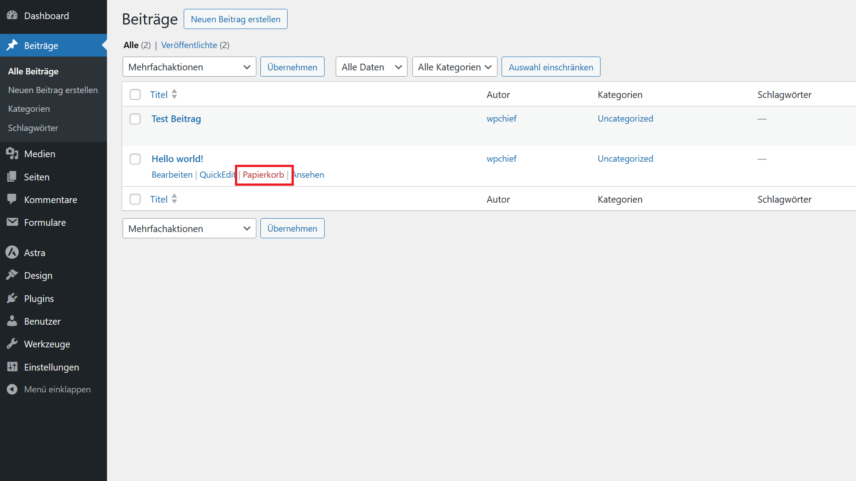Open Dashboard menu item

tap(53, 16)
